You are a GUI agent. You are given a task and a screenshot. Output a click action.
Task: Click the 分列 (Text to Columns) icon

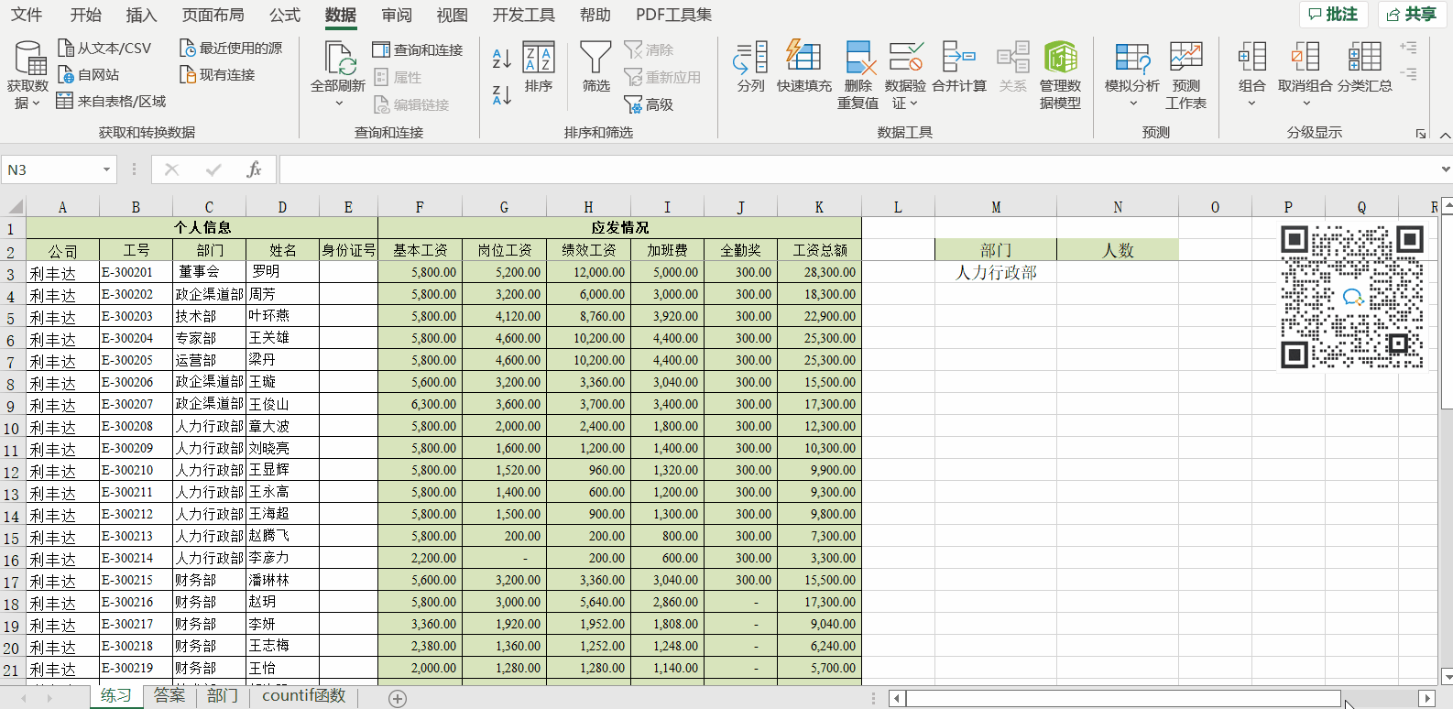(750, 59)
